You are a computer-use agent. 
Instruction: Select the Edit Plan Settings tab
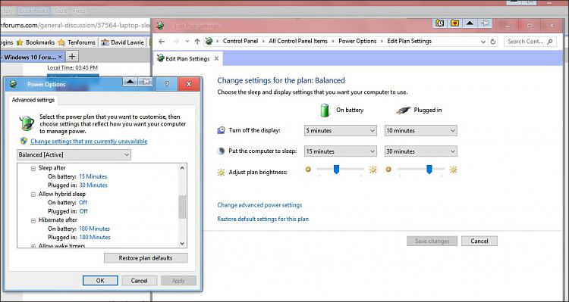click(187, 59)
